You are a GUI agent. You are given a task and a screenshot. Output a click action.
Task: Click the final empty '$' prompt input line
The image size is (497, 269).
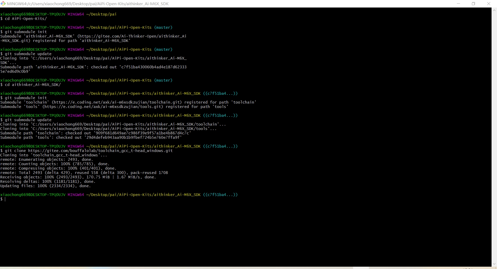[x=3, y=199]
